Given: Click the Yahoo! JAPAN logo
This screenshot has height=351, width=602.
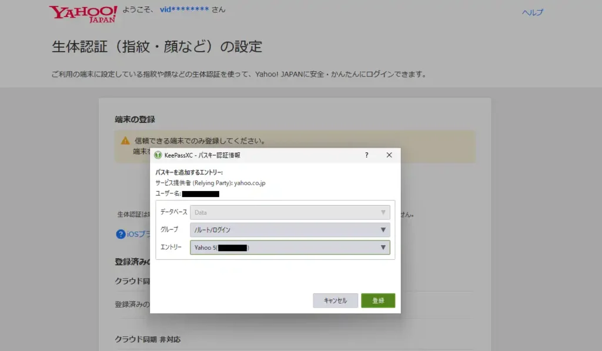Looking at the screenshot, I should [83, 14].
